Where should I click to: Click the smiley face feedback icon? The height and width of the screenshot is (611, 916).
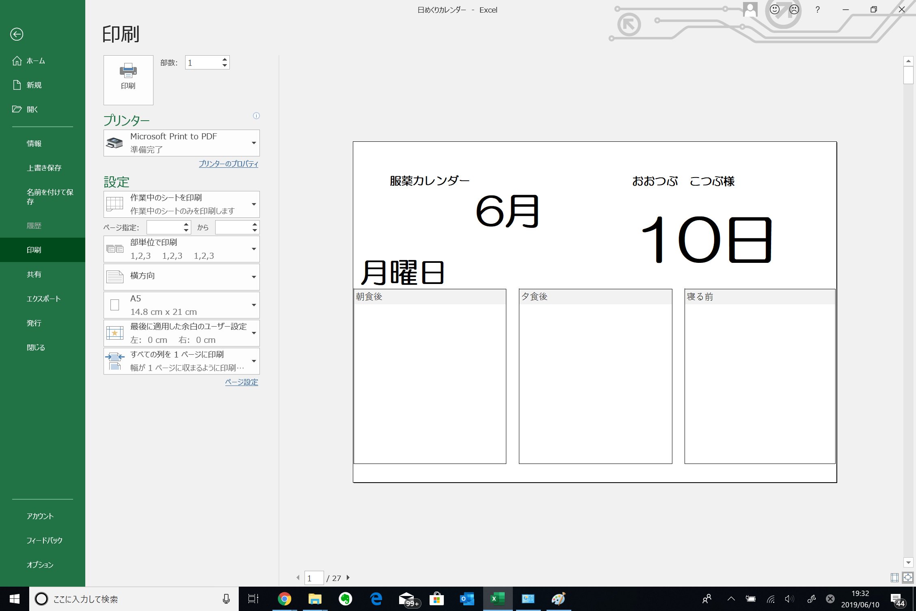coord(775,10)
